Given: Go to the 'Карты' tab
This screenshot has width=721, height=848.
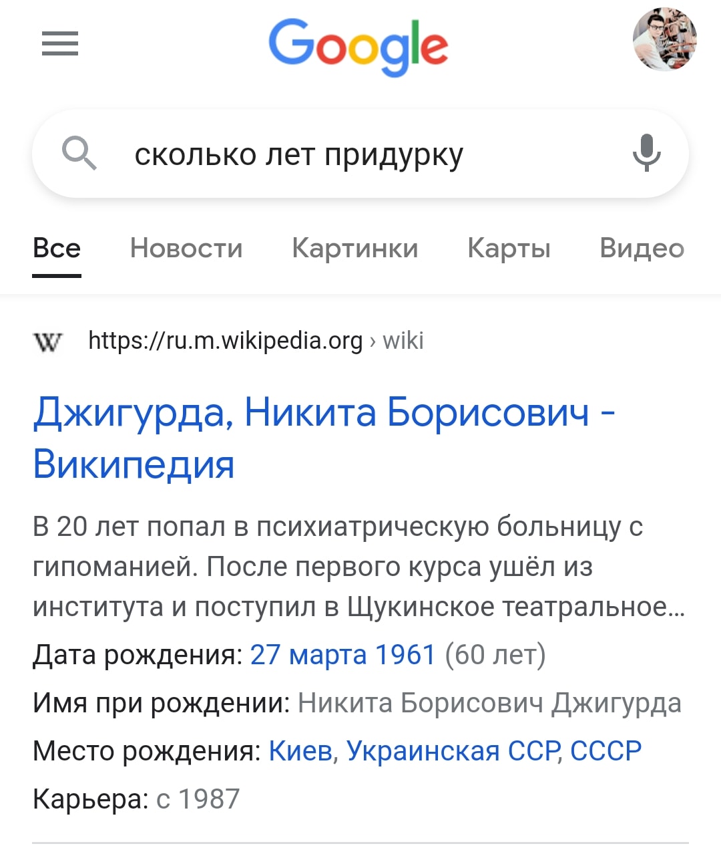Looking at the screenshot, I should 509,249.
